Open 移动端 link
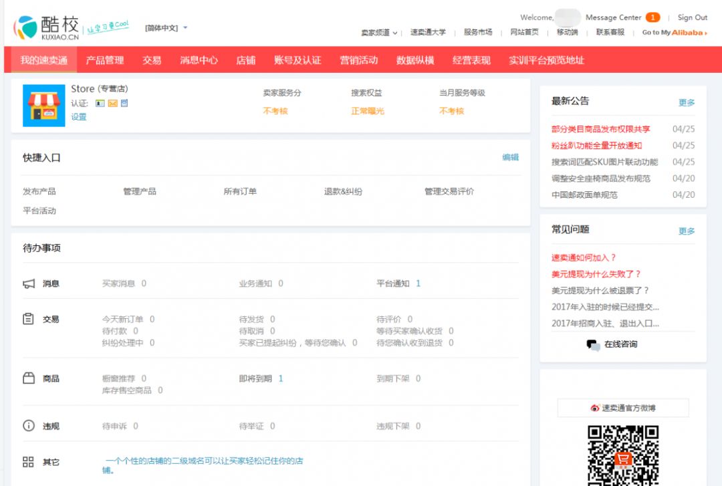Image resolution: width=722 pixels, height=486 pixels. (x=568, y=32)
